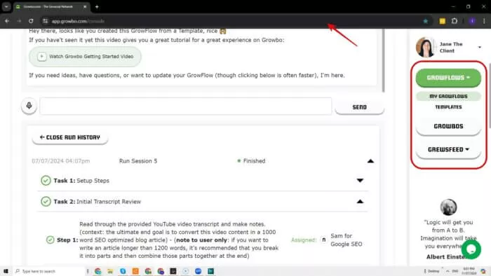Go back with browser back arrow
The image size is (491, 276).
[x=7, y=21]
